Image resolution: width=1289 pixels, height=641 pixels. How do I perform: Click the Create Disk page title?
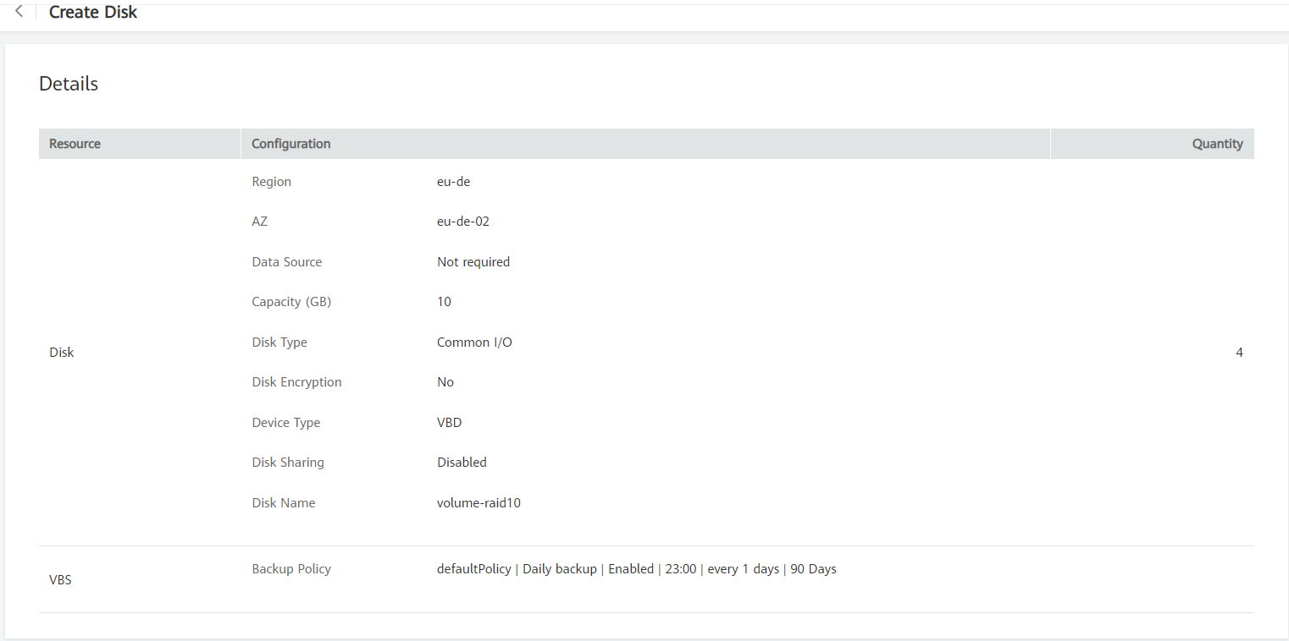(92, 12)
